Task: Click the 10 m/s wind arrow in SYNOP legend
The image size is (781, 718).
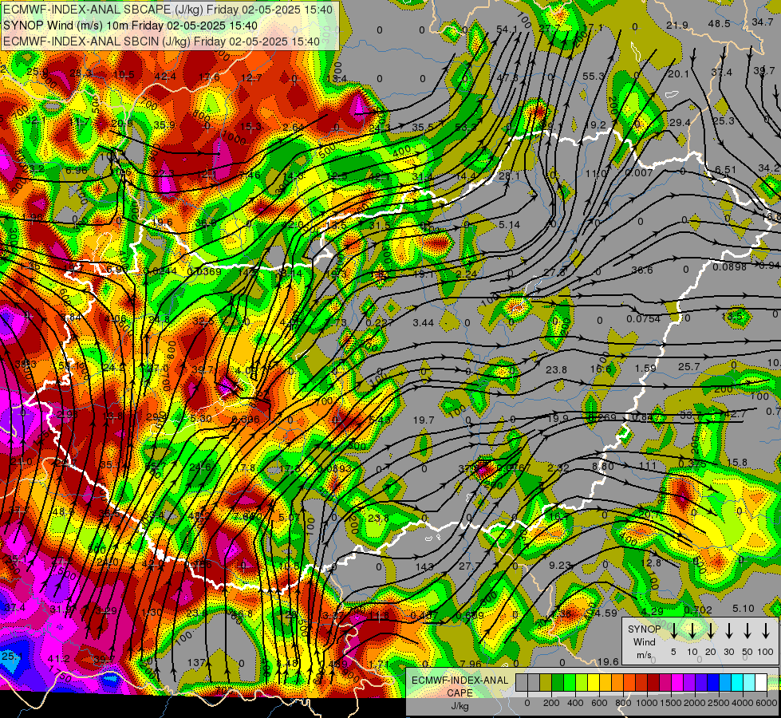Action: click(692, 631)
